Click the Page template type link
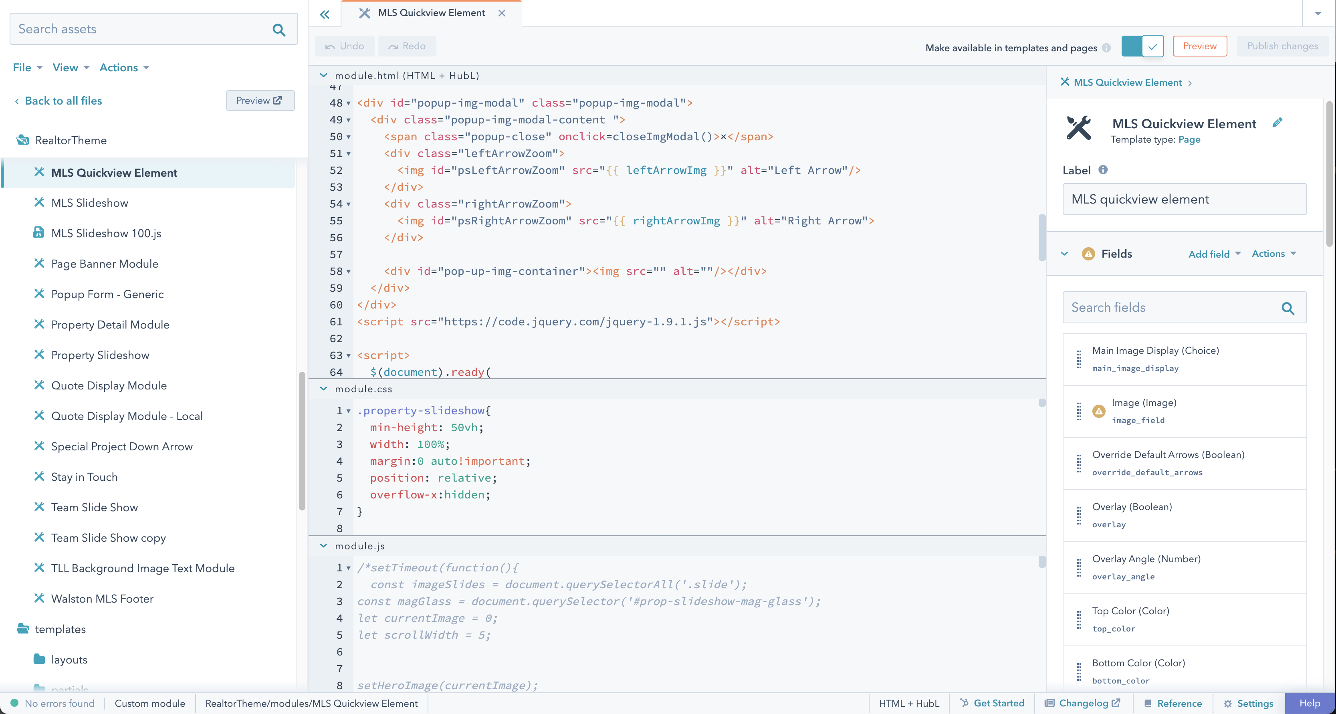This screenshot has width=1336, height=714. pyautogui.click(x=1189, y=139)
